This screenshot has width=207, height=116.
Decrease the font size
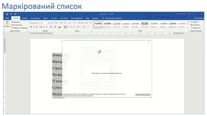coord(52,23)
